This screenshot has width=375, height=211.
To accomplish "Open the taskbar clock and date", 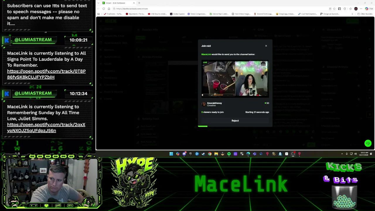I will tap(364, 154).
